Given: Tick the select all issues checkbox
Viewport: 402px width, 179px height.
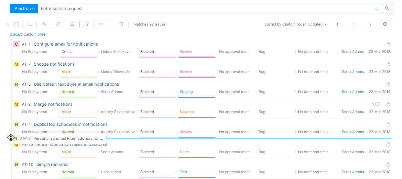Looking at the screenshot, I should point(16,24).
